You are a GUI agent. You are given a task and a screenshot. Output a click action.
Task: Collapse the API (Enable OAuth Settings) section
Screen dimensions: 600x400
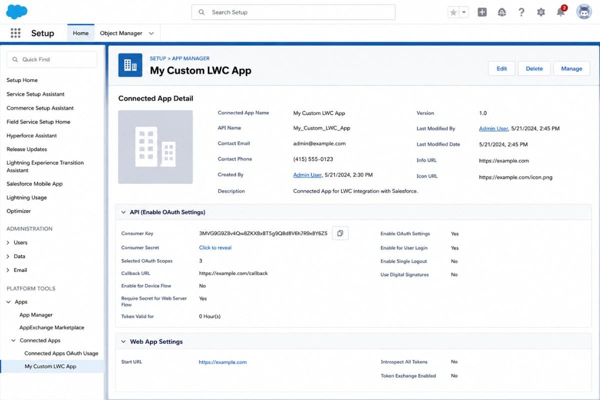pos(123,212)
